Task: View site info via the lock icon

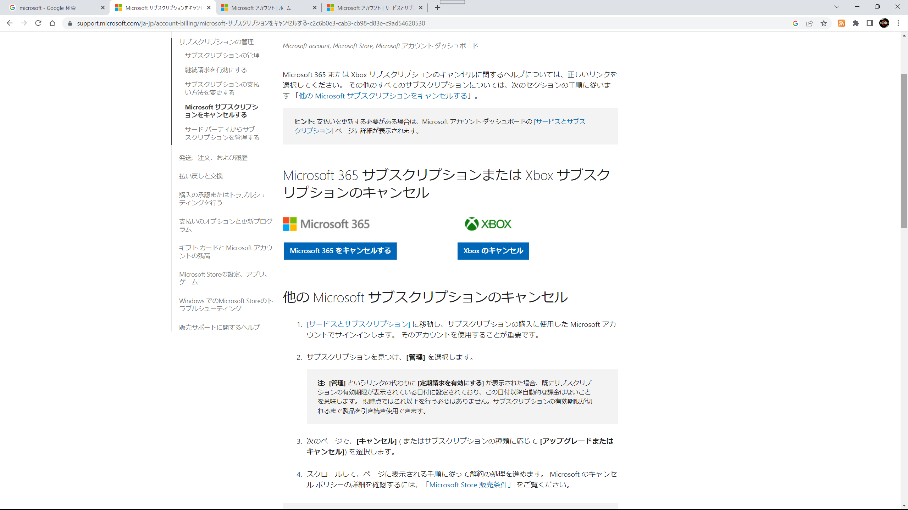Action: tap(70, 23)
